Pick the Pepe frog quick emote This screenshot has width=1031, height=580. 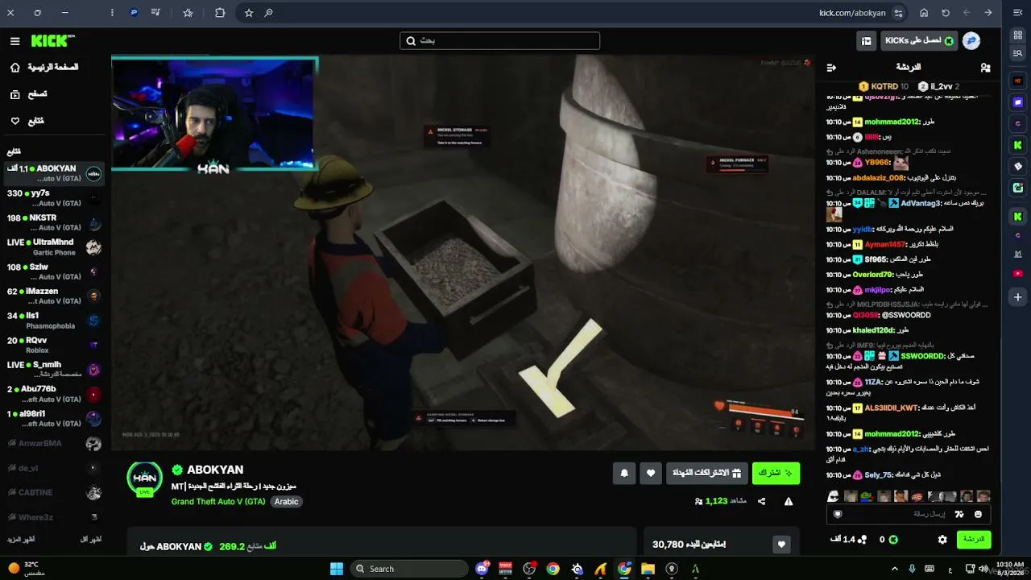point(867,496)
